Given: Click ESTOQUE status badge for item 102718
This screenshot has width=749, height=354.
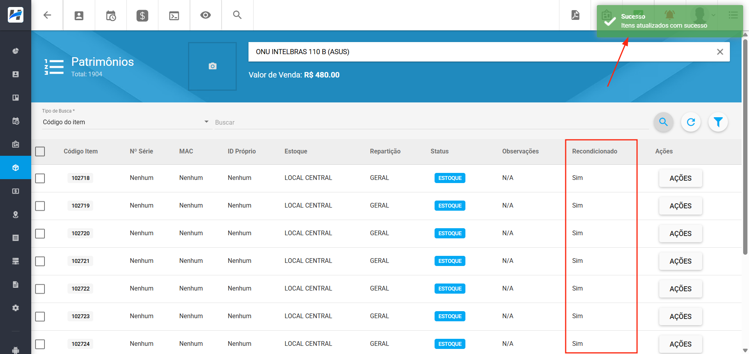Looking at the screenshot, I should (450, 178).
